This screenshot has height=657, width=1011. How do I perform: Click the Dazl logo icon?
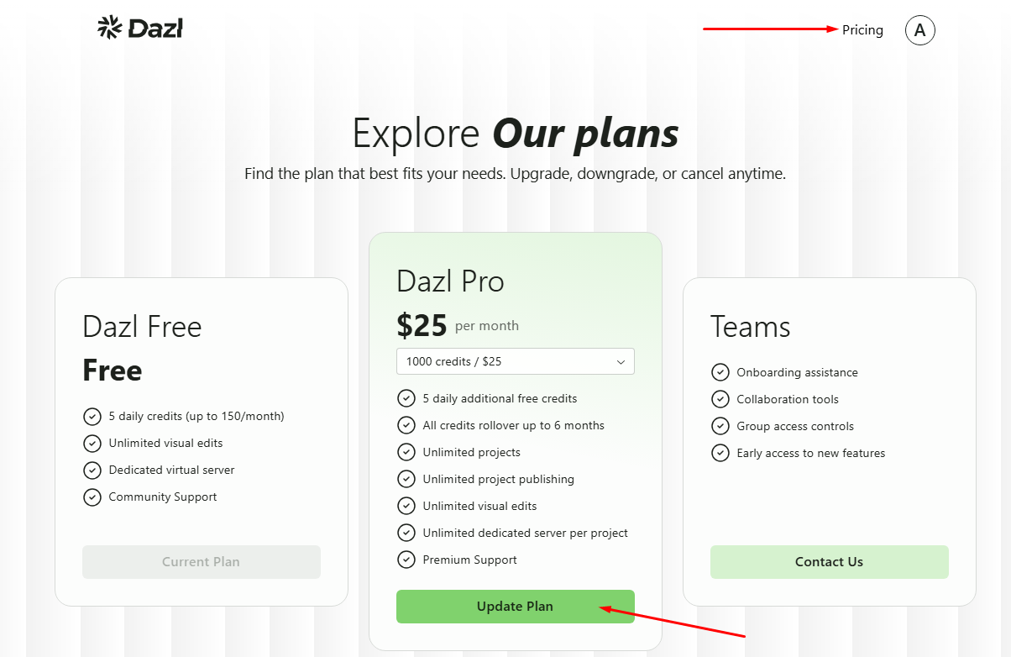(x=110, y=28)
